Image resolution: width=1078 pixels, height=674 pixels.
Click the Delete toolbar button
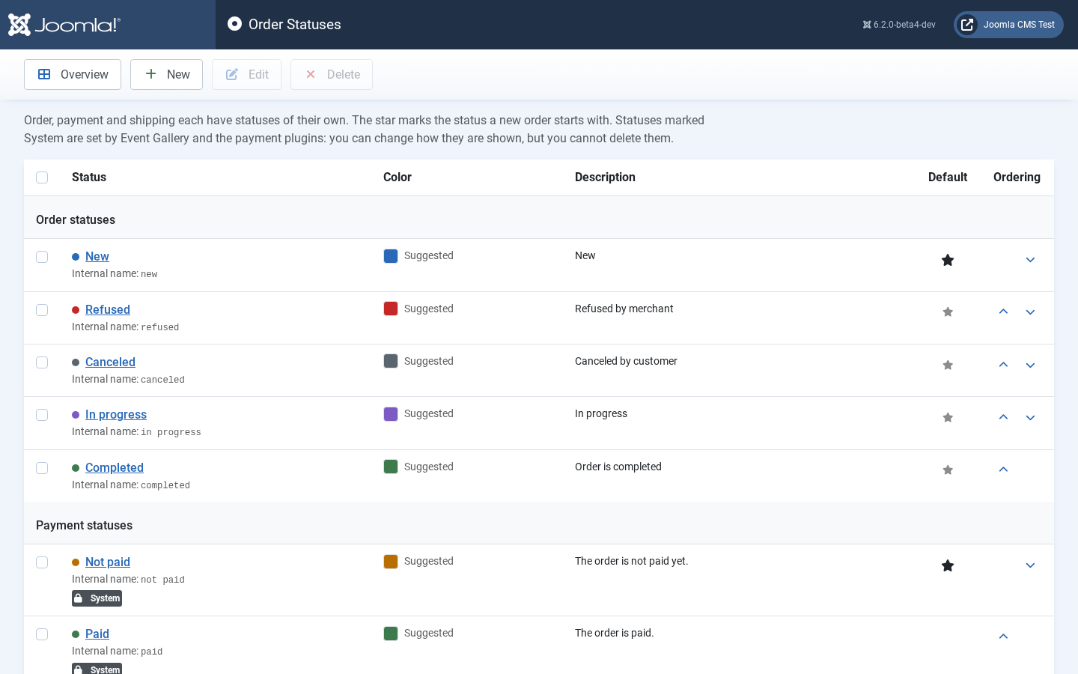[x=332, y=74]
